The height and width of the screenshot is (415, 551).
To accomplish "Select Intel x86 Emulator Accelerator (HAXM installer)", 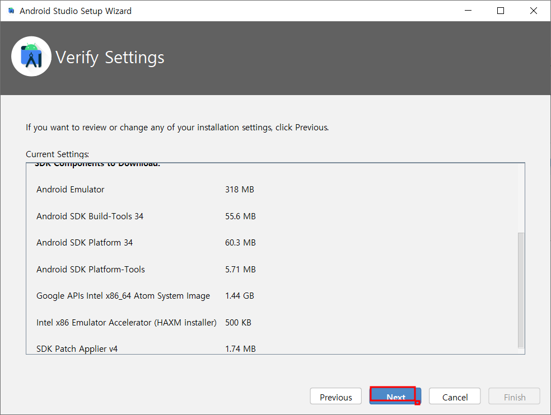I will click(126, 323).
